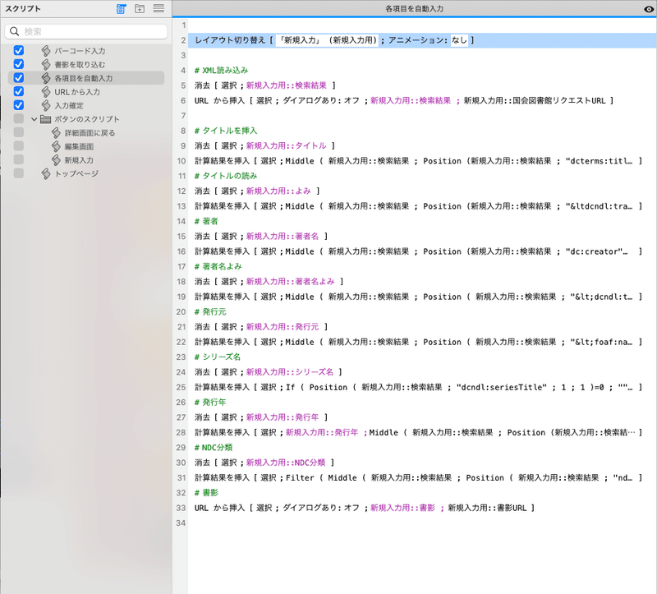The width and height of the screenshot is (657, 594).
Task: Click the script icon beside URLから入力
Action: pyautogui.click(x=46, y=92)
